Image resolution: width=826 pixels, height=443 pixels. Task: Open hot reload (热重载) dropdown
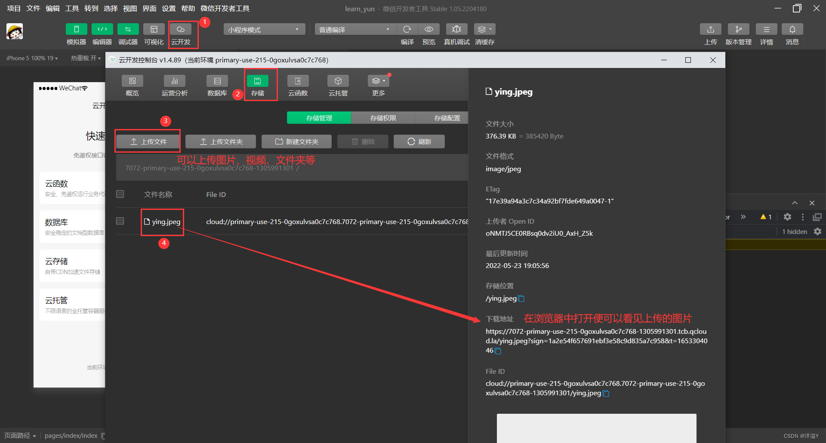click(x=86, y=58)
